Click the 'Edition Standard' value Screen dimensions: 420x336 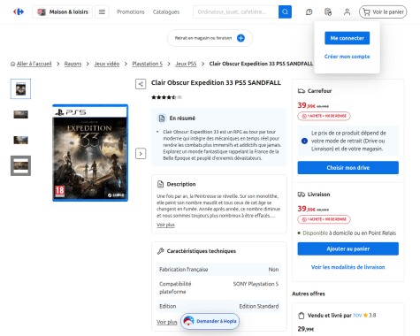click(259, 306)
